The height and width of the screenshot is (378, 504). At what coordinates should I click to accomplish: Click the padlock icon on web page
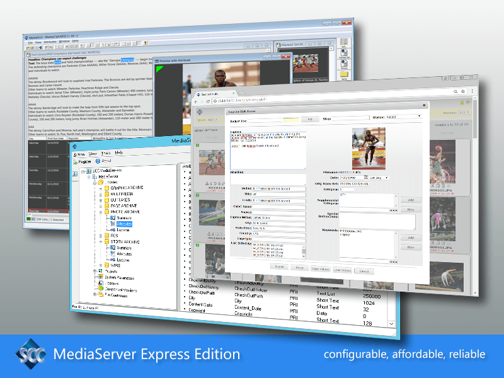(x=462, y=103)
